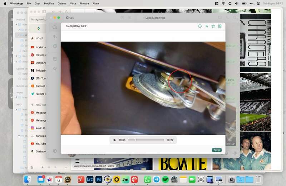Viewport: 286px width, 186px height.
Task: Click the video progress slider track
Action: [146, 140]
